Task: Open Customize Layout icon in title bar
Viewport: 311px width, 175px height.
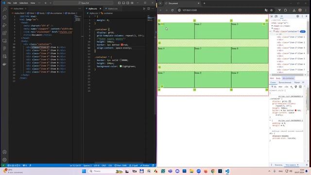Action: pyautogui.click(x=132, y=3)
